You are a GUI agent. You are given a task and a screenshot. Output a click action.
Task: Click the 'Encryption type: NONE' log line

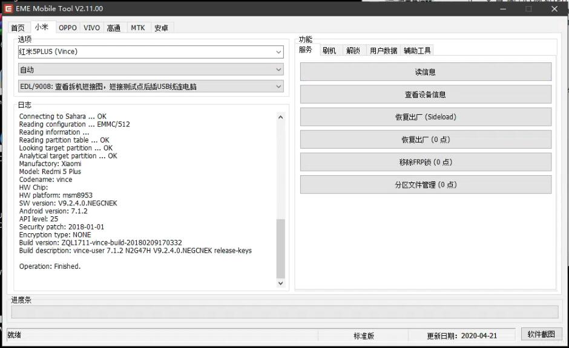click(x=55, y=234)
